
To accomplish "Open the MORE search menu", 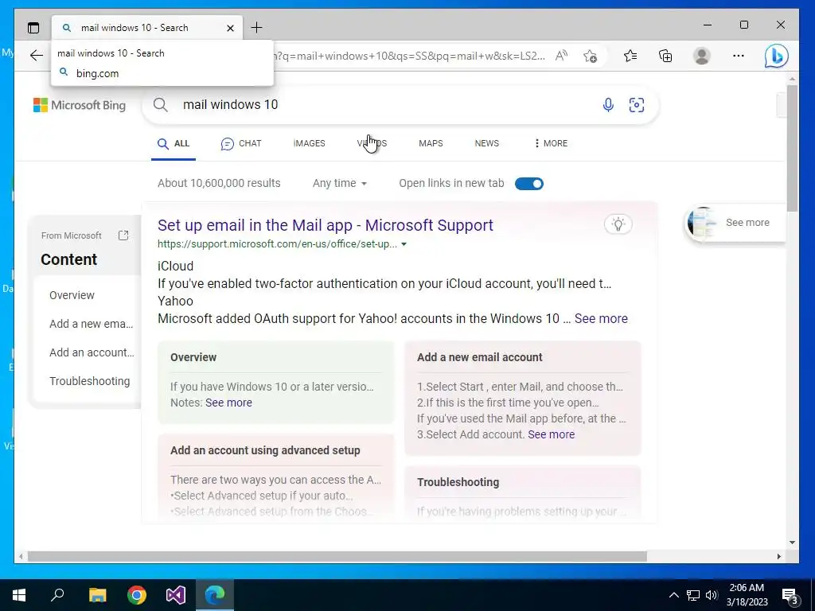I will (x=551, y=143).
